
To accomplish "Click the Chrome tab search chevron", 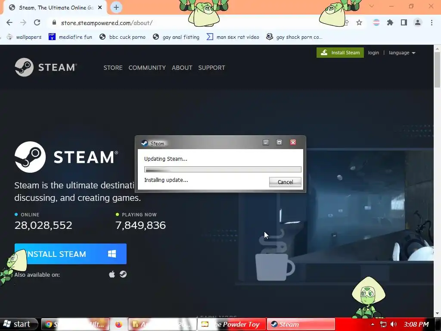I will click(x=372, y=6).
